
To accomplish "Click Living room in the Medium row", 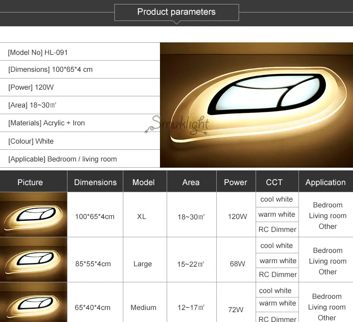I will 327,307.
